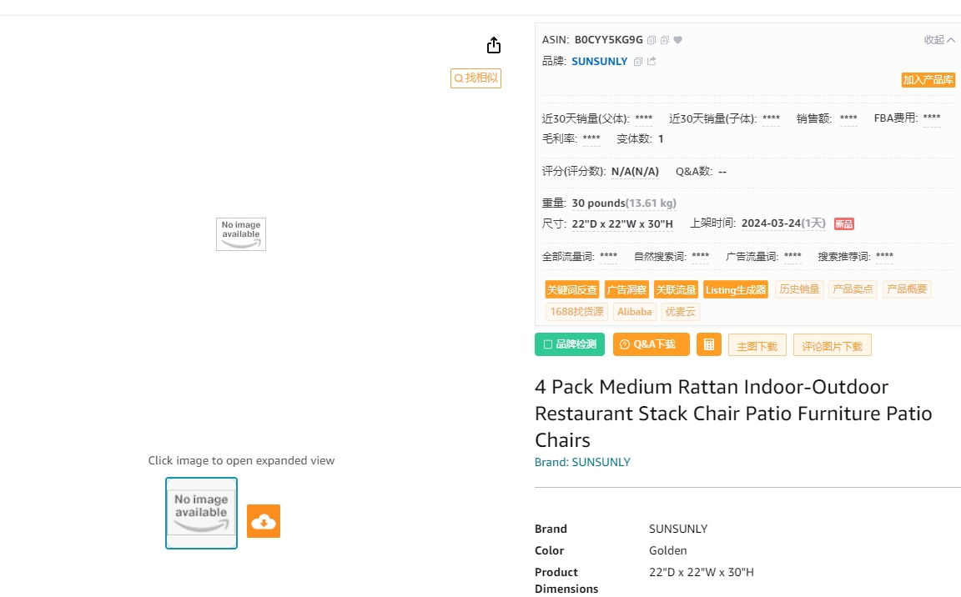961x597 pixels.
Task: Click masked 自然搜索词 value
Action: tap(701, 257)
